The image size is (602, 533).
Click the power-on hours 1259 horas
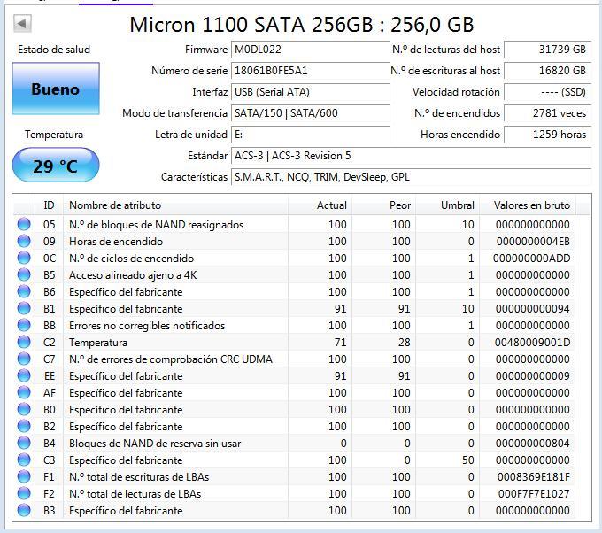point(547,135)
